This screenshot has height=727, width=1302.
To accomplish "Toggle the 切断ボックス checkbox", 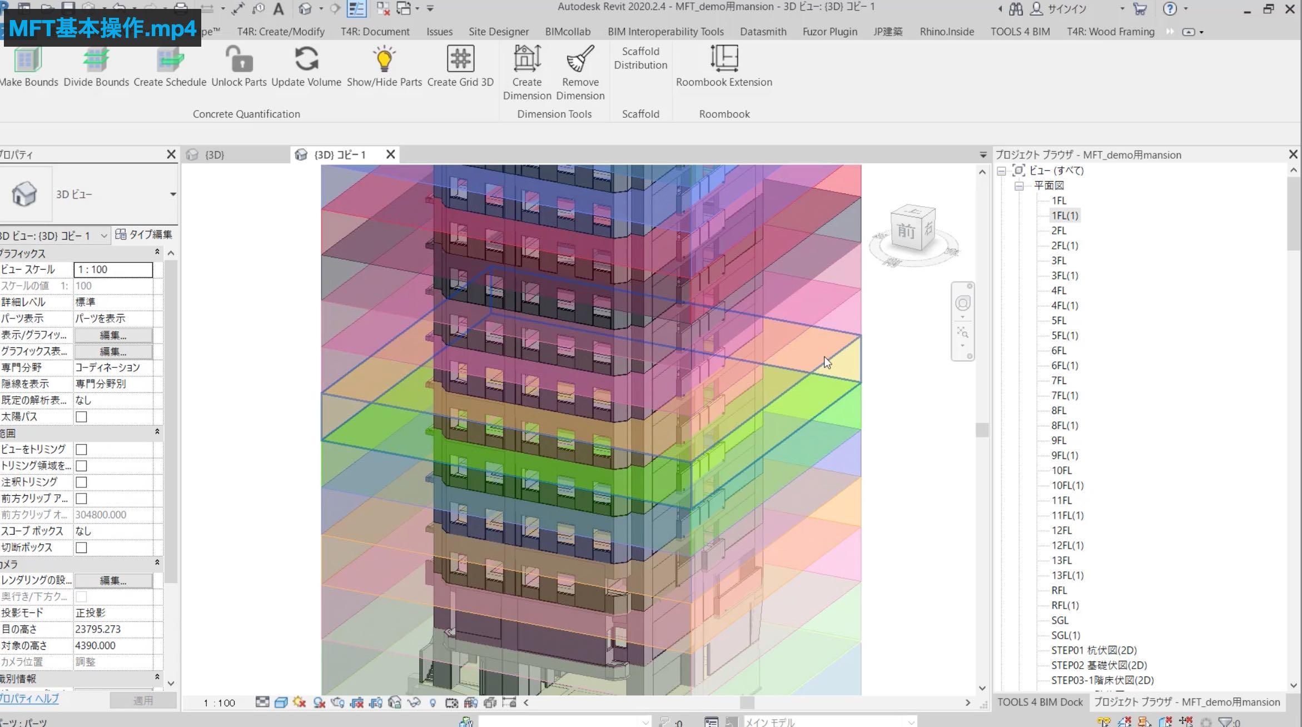I will [x=81, y=547].
